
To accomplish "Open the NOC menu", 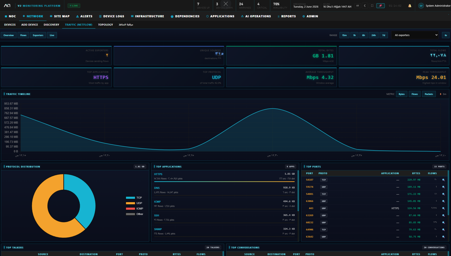I will click(10, 16).
